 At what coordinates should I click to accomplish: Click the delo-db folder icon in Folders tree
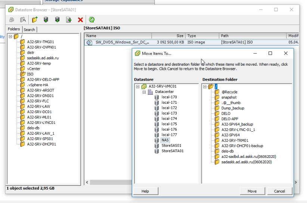point(23,128)
